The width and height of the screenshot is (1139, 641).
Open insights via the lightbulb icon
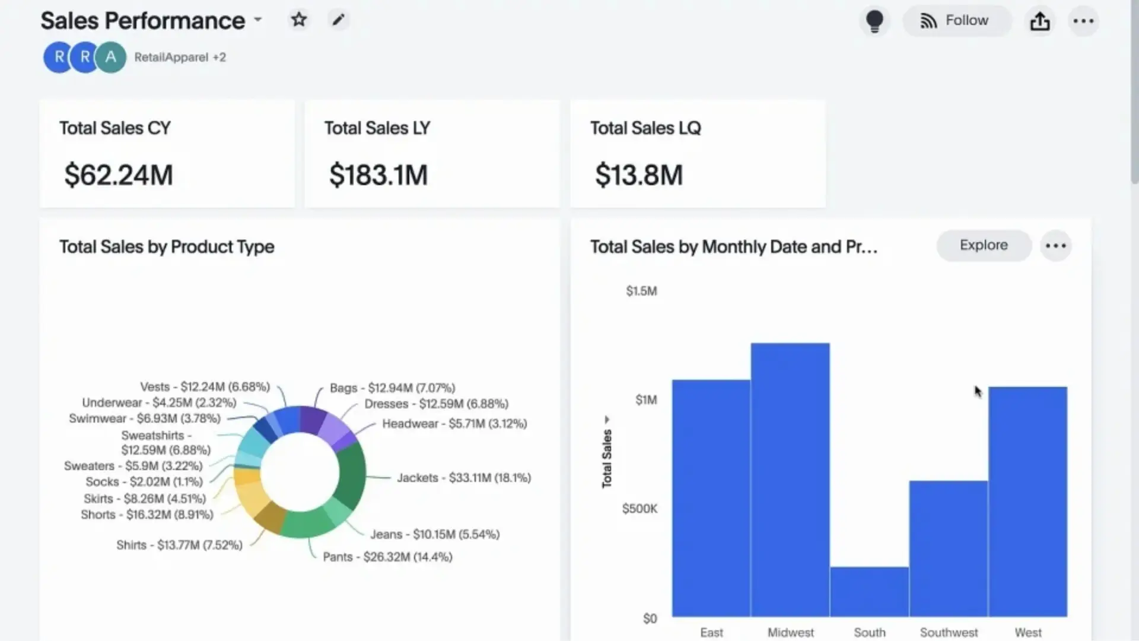click(x=874, y=21)
